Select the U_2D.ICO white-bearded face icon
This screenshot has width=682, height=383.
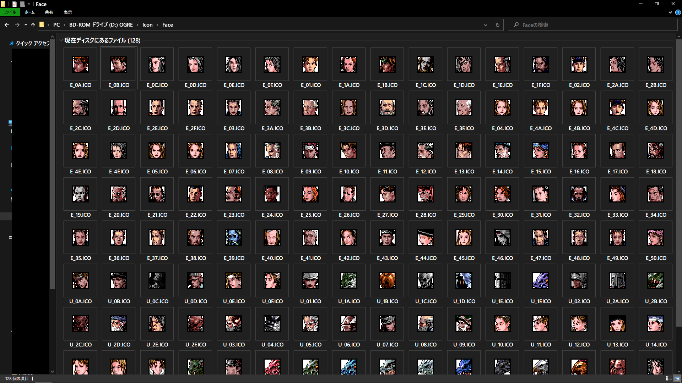coord(119,324)
